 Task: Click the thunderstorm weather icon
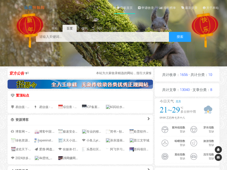pos(208,110)
